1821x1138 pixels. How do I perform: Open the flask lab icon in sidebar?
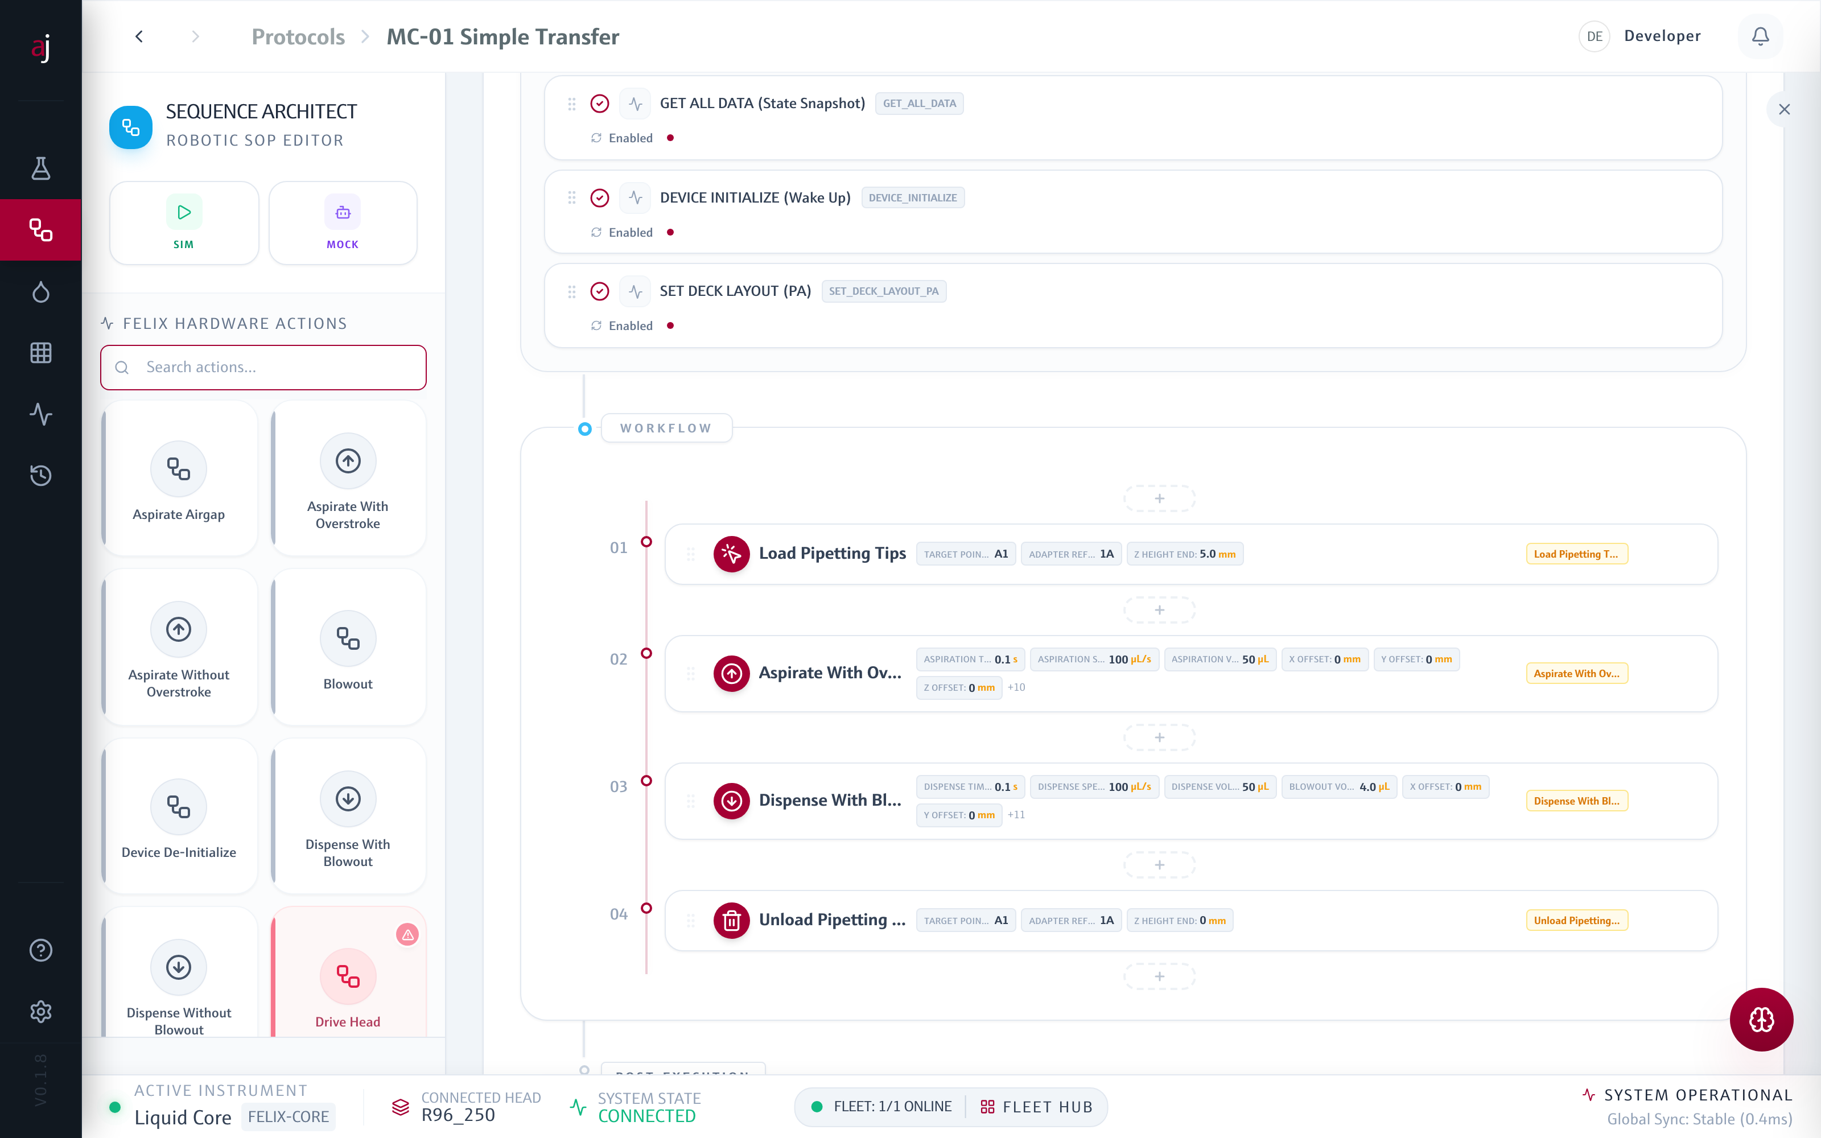tap(40, 168)
